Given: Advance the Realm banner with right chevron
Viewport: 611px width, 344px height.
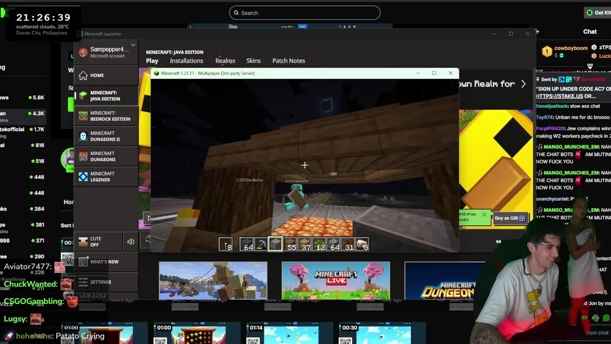Looking at the screenshot, I should 523,84.
